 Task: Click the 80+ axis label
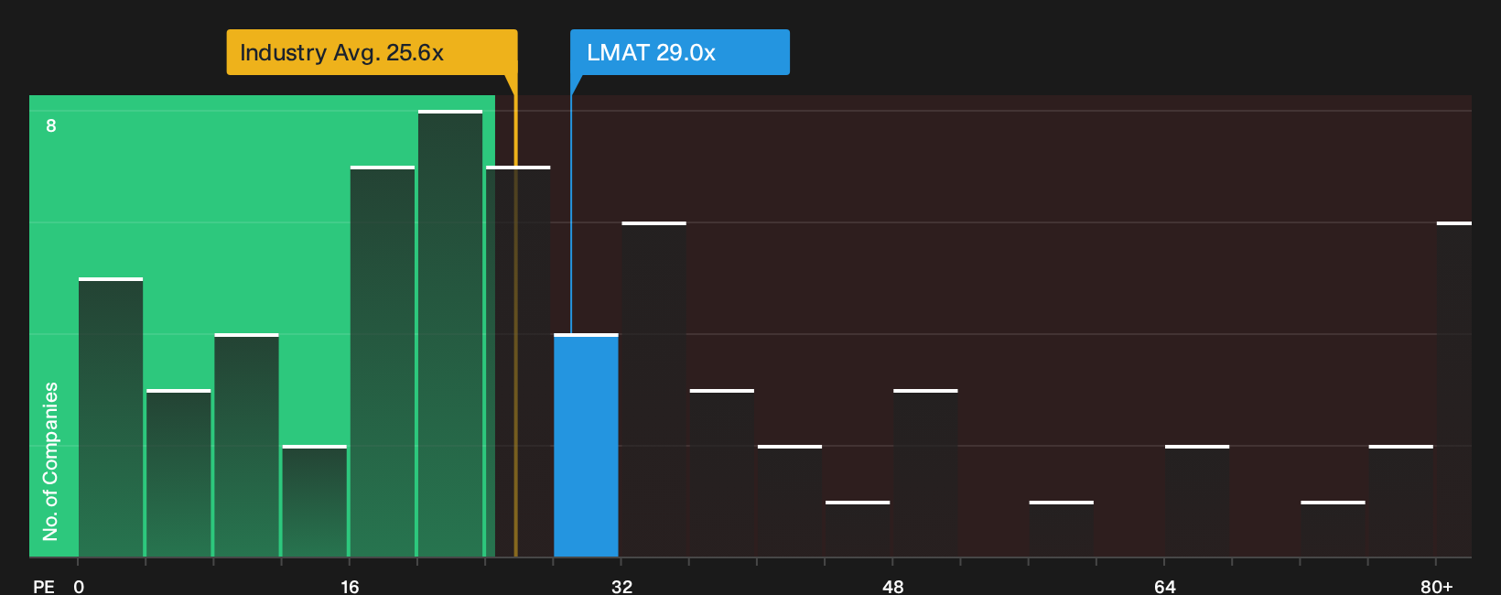[x=1436, y=586]
